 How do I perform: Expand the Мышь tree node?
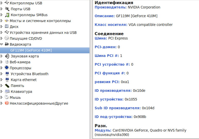2,97
